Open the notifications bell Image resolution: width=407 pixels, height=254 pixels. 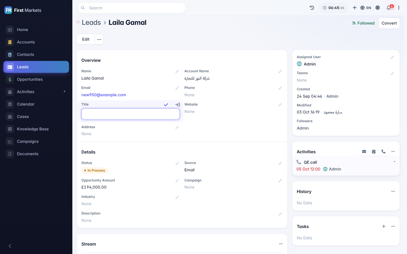pyautogui.click(x=389, y=8)
